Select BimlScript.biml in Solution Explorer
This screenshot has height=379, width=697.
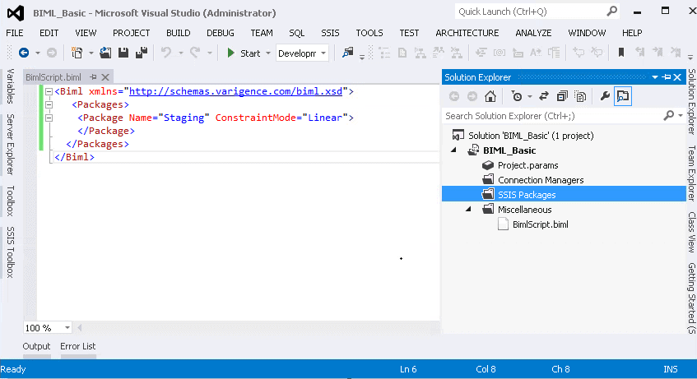click(540, 224)
